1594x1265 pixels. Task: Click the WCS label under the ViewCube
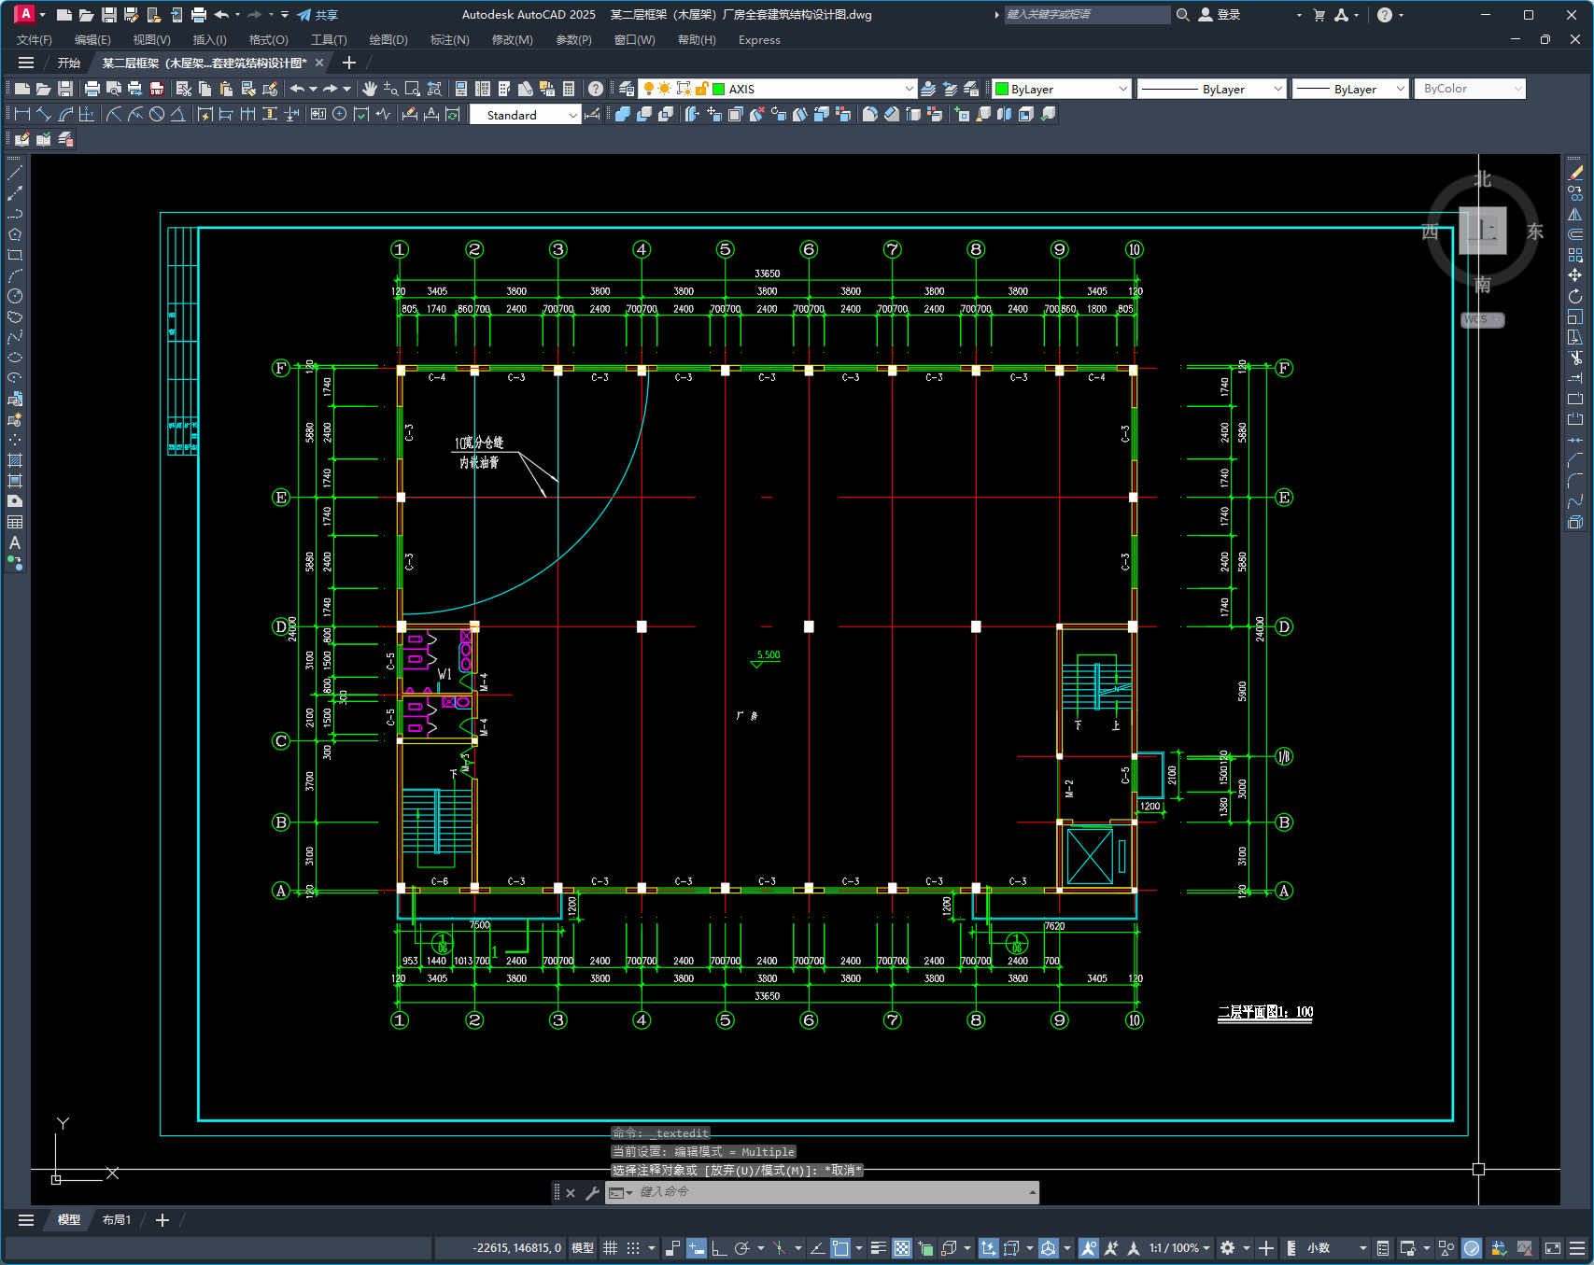click(1482, 319)
